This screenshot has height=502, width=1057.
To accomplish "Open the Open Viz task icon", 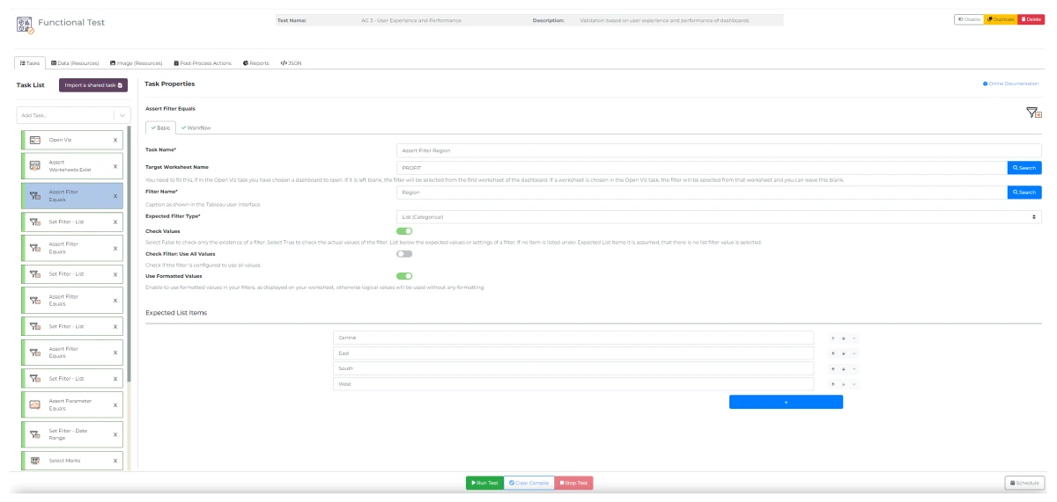I will click(x=35, y=140).
